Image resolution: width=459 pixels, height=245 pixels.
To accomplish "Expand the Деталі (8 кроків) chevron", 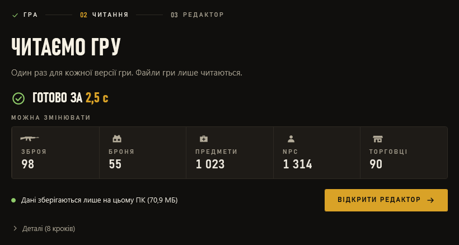I will 15,228.
